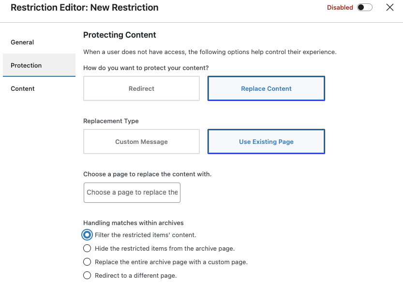
Task: Select the Replace Content option
Action: click(x=266, y=88)
